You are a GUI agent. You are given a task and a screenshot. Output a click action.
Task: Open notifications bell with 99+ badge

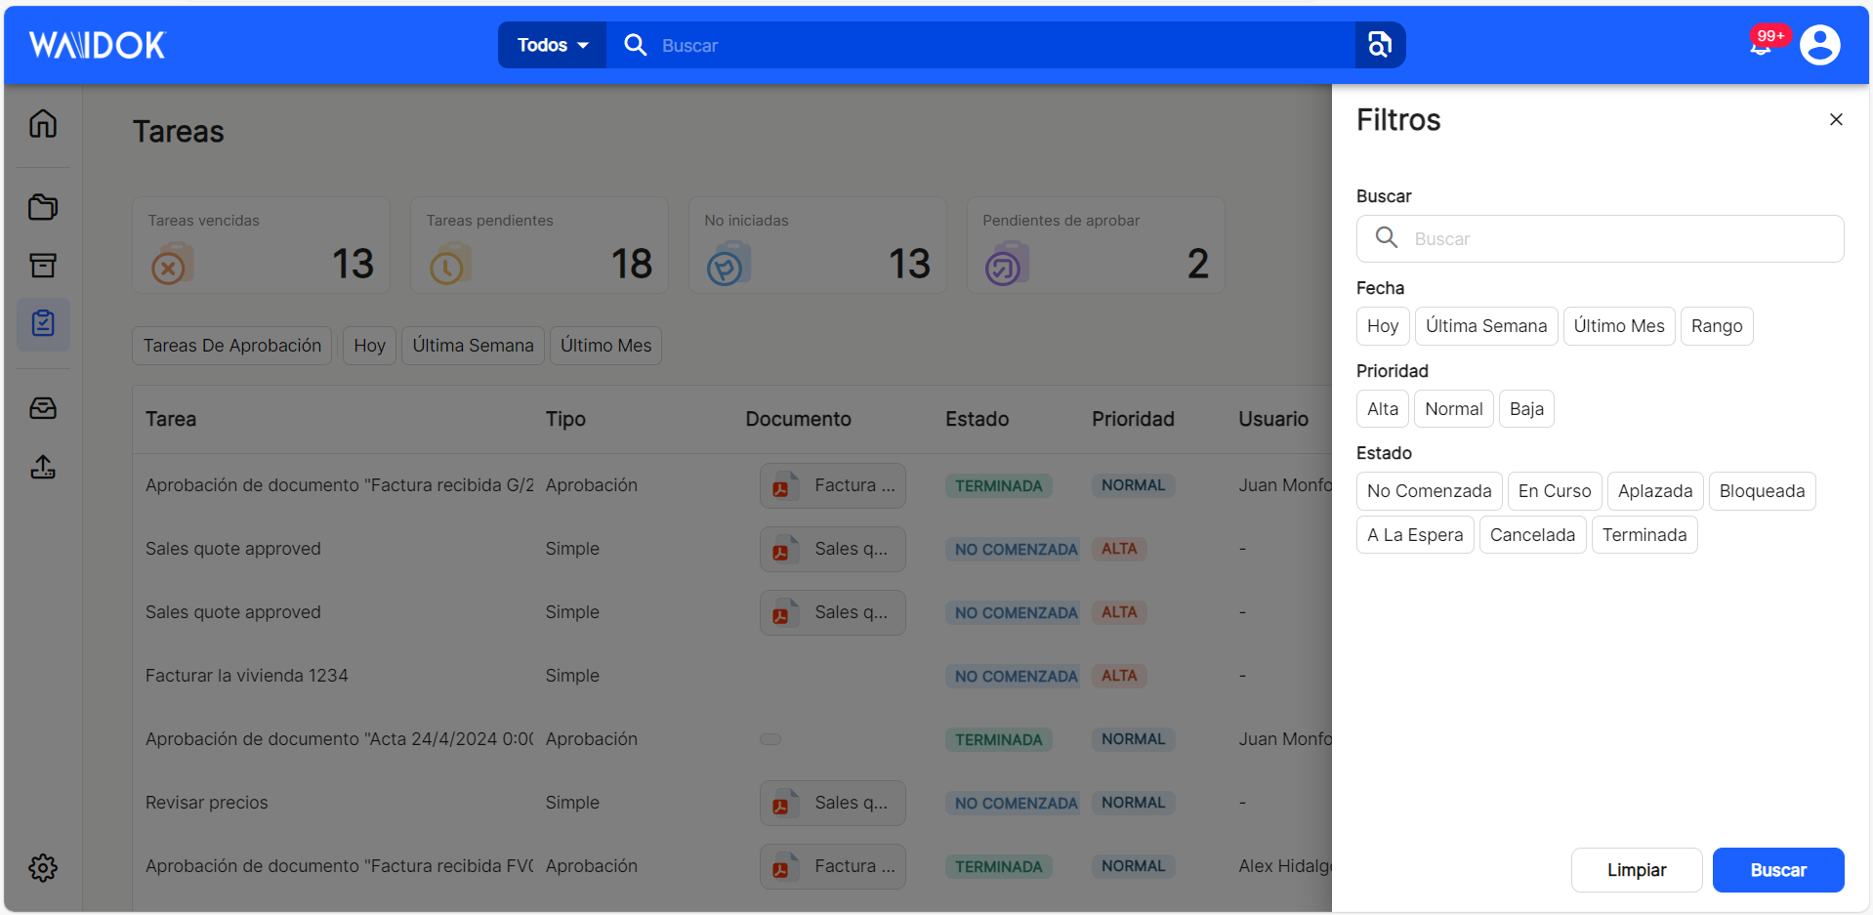[x=1761, y=45]
